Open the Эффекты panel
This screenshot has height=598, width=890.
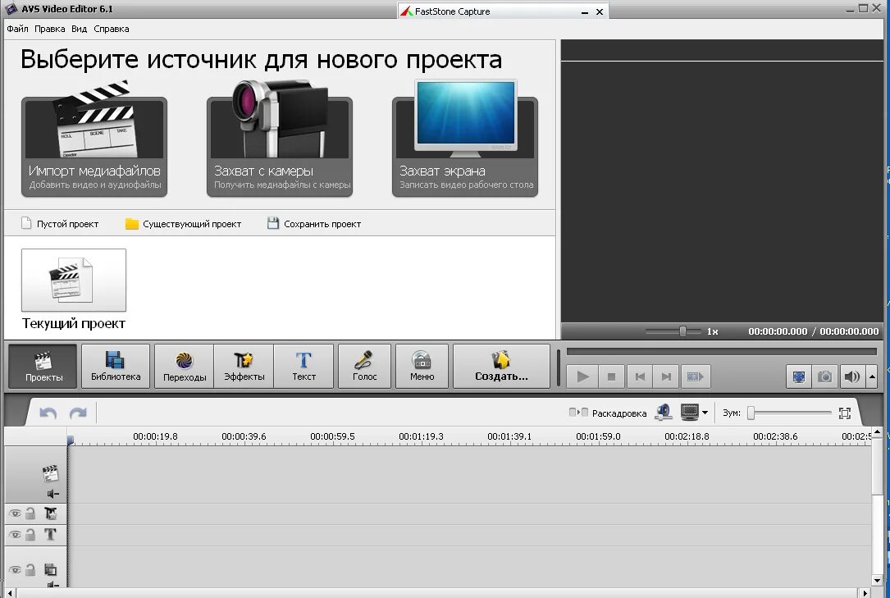244,367
